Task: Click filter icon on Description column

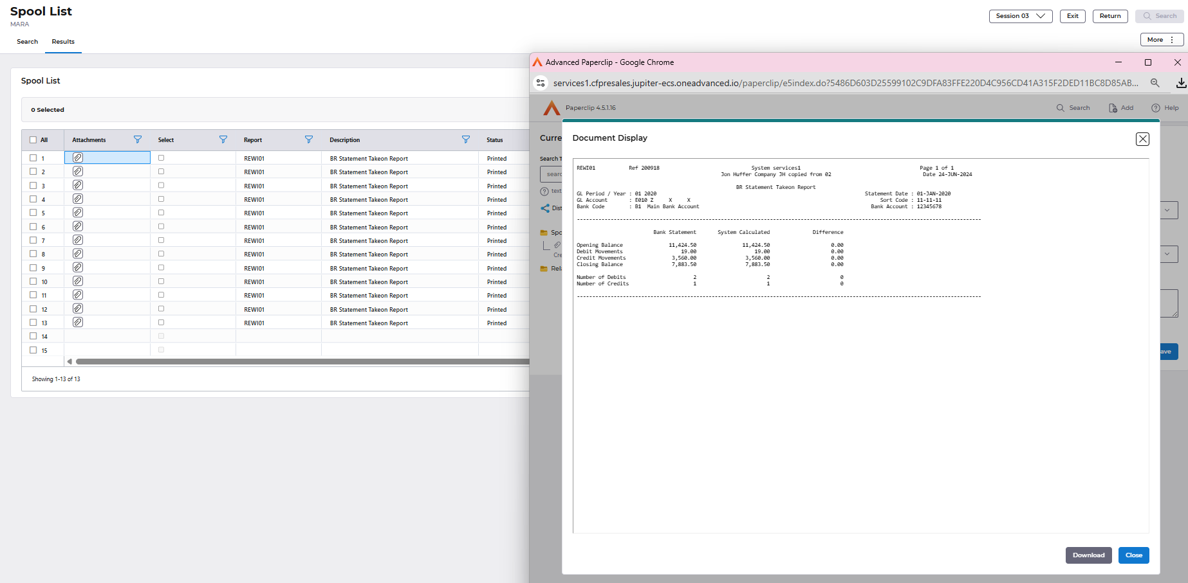Action: [465, 139]
